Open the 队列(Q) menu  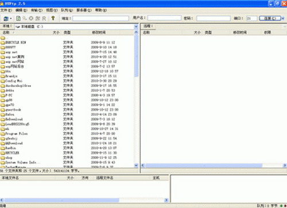[67, 10]
